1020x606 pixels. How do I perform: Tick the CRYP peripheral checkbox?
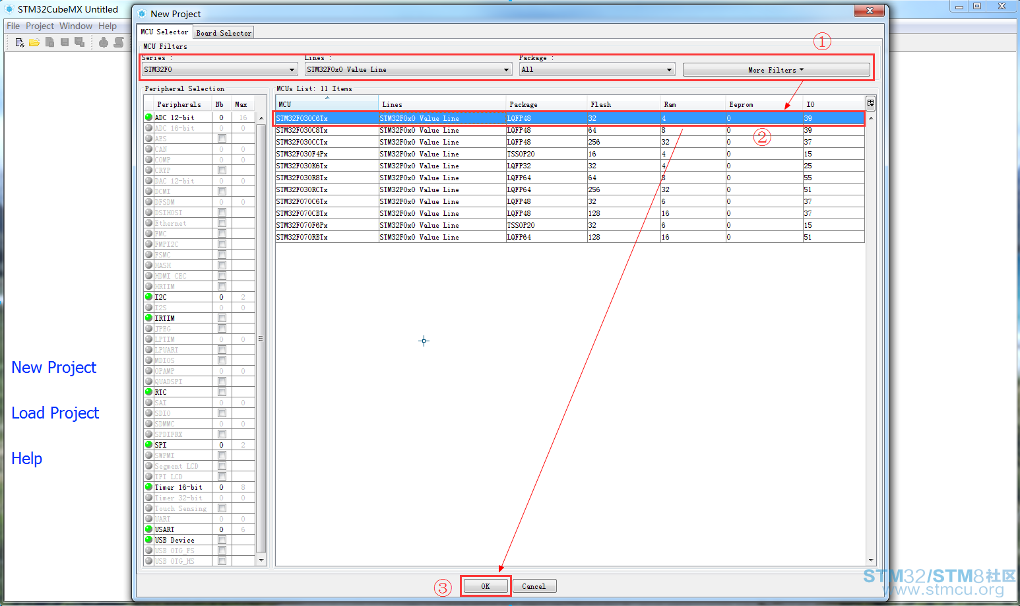pyautogui.click(x=222, y=170)
